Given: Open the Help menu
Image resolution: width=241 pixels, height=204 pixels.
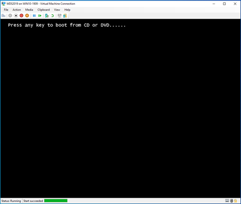Looking at the screenshot, I should point(67,10).
